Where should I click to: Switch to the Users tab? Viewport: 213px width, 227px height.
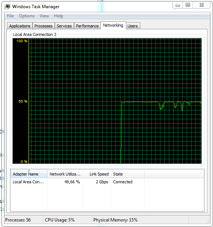[x=133, y=26]
